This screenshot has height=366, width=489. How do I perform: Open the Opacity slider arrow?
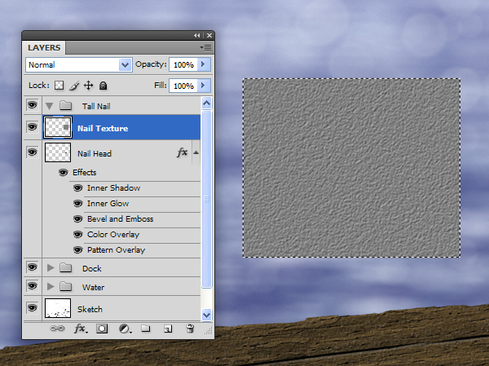(x=204, y=64)
